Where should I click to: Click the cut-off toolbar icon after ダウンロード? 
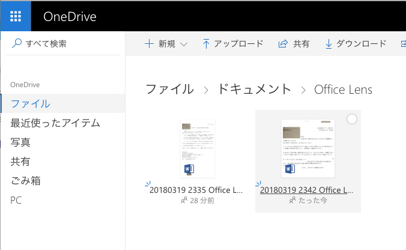(403, 44)
